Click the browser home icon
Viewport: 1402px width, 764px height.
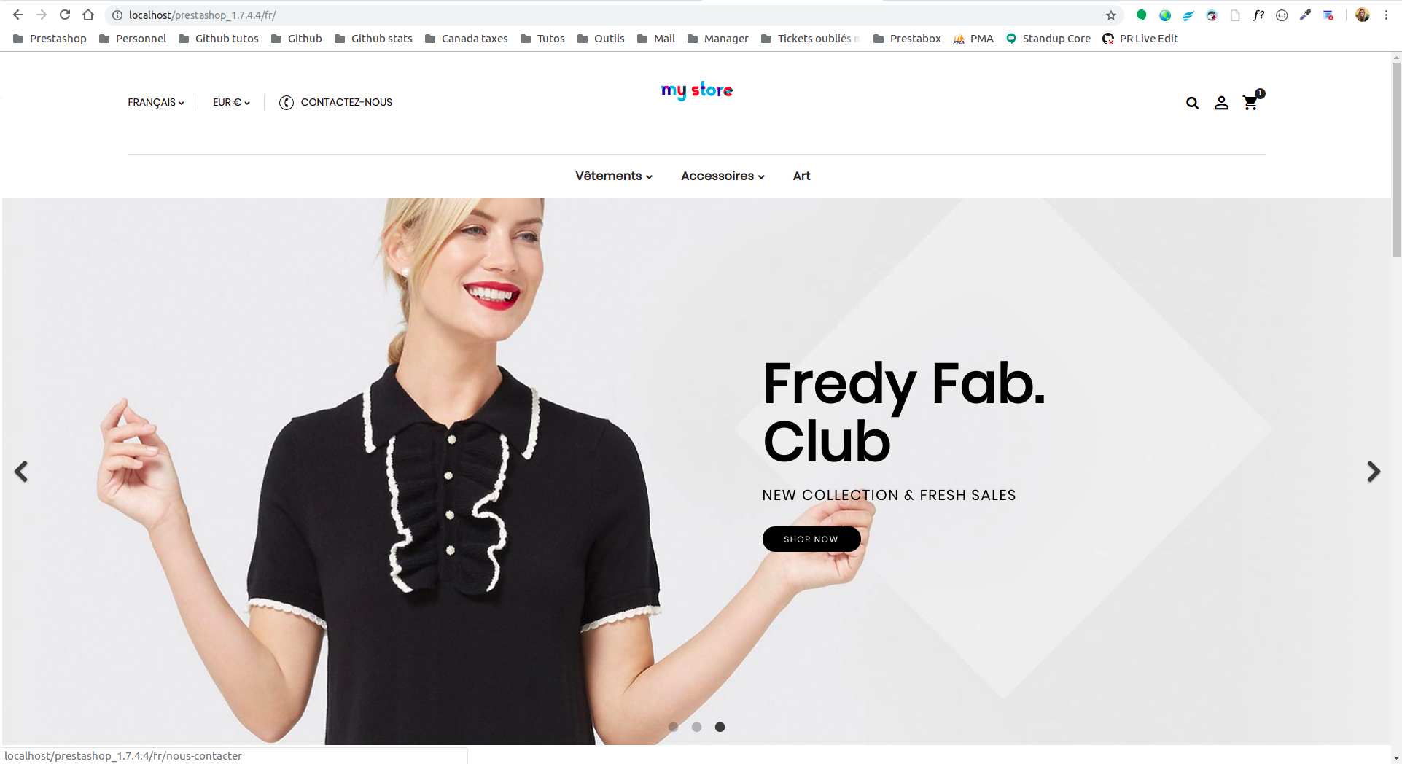pyautogui.click(x=88, y=15)
